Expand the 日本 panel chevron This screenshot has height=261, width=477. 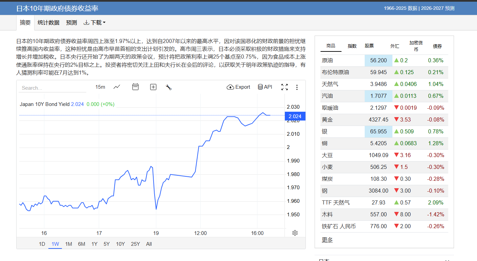point(447,259)
